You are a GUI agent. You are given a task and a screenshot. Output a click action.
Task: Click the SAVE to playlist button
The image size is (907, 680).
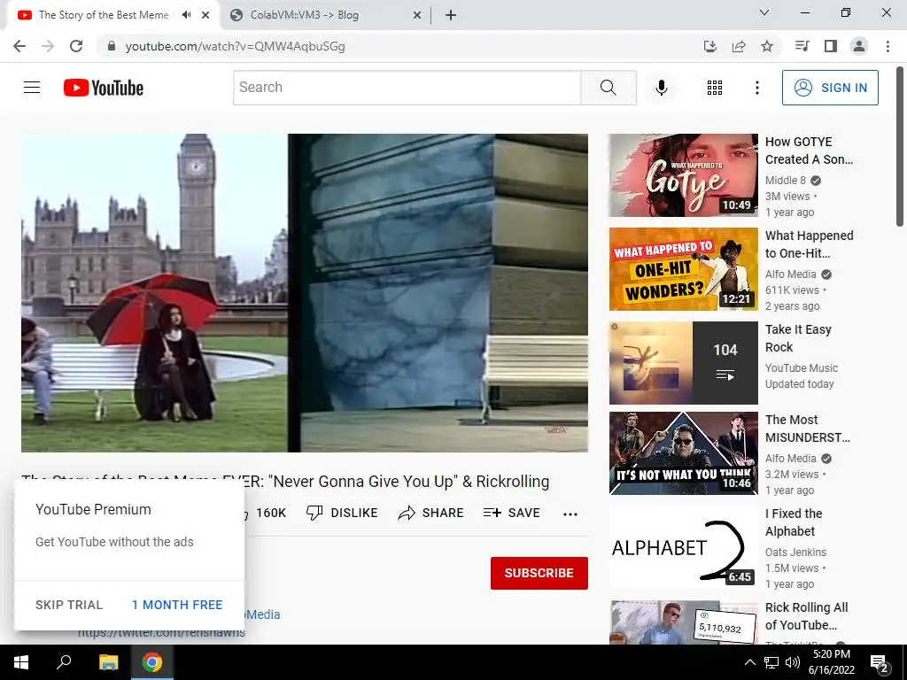click(x=511, y=513)
